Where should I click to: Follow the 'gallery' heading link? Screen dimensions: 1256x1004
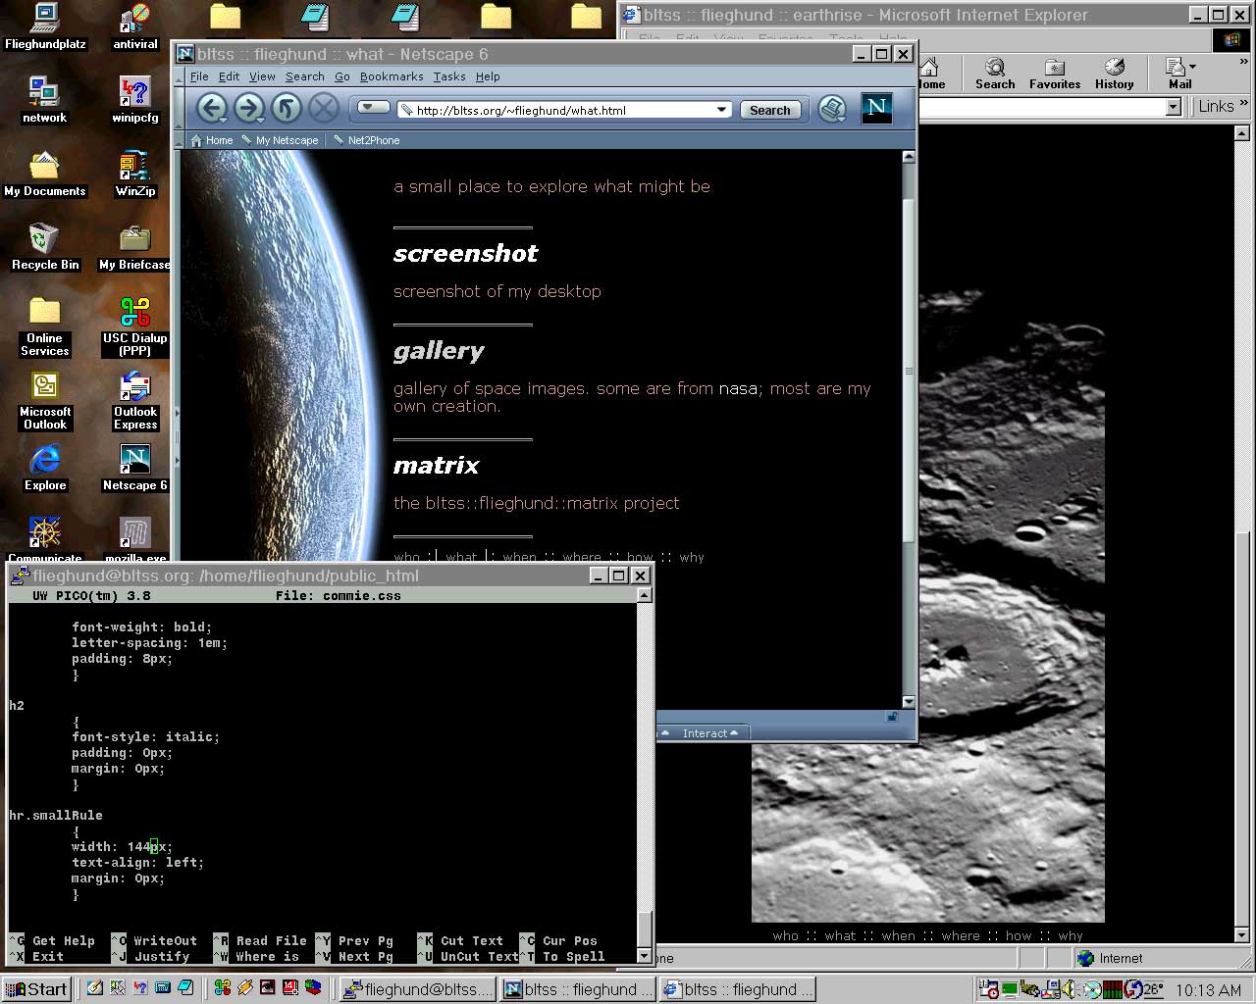pyautogui.click(x=439, y=352)
